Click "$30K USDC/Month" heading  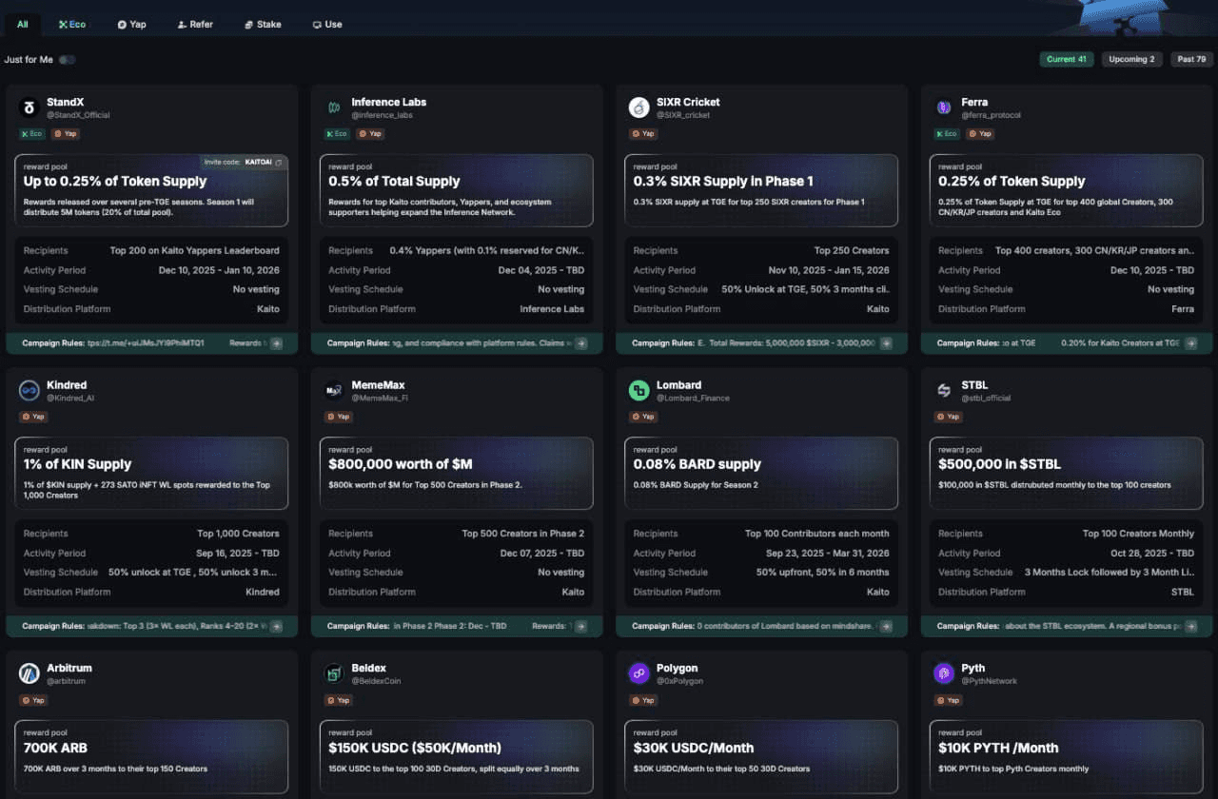(x=694, y=748)
